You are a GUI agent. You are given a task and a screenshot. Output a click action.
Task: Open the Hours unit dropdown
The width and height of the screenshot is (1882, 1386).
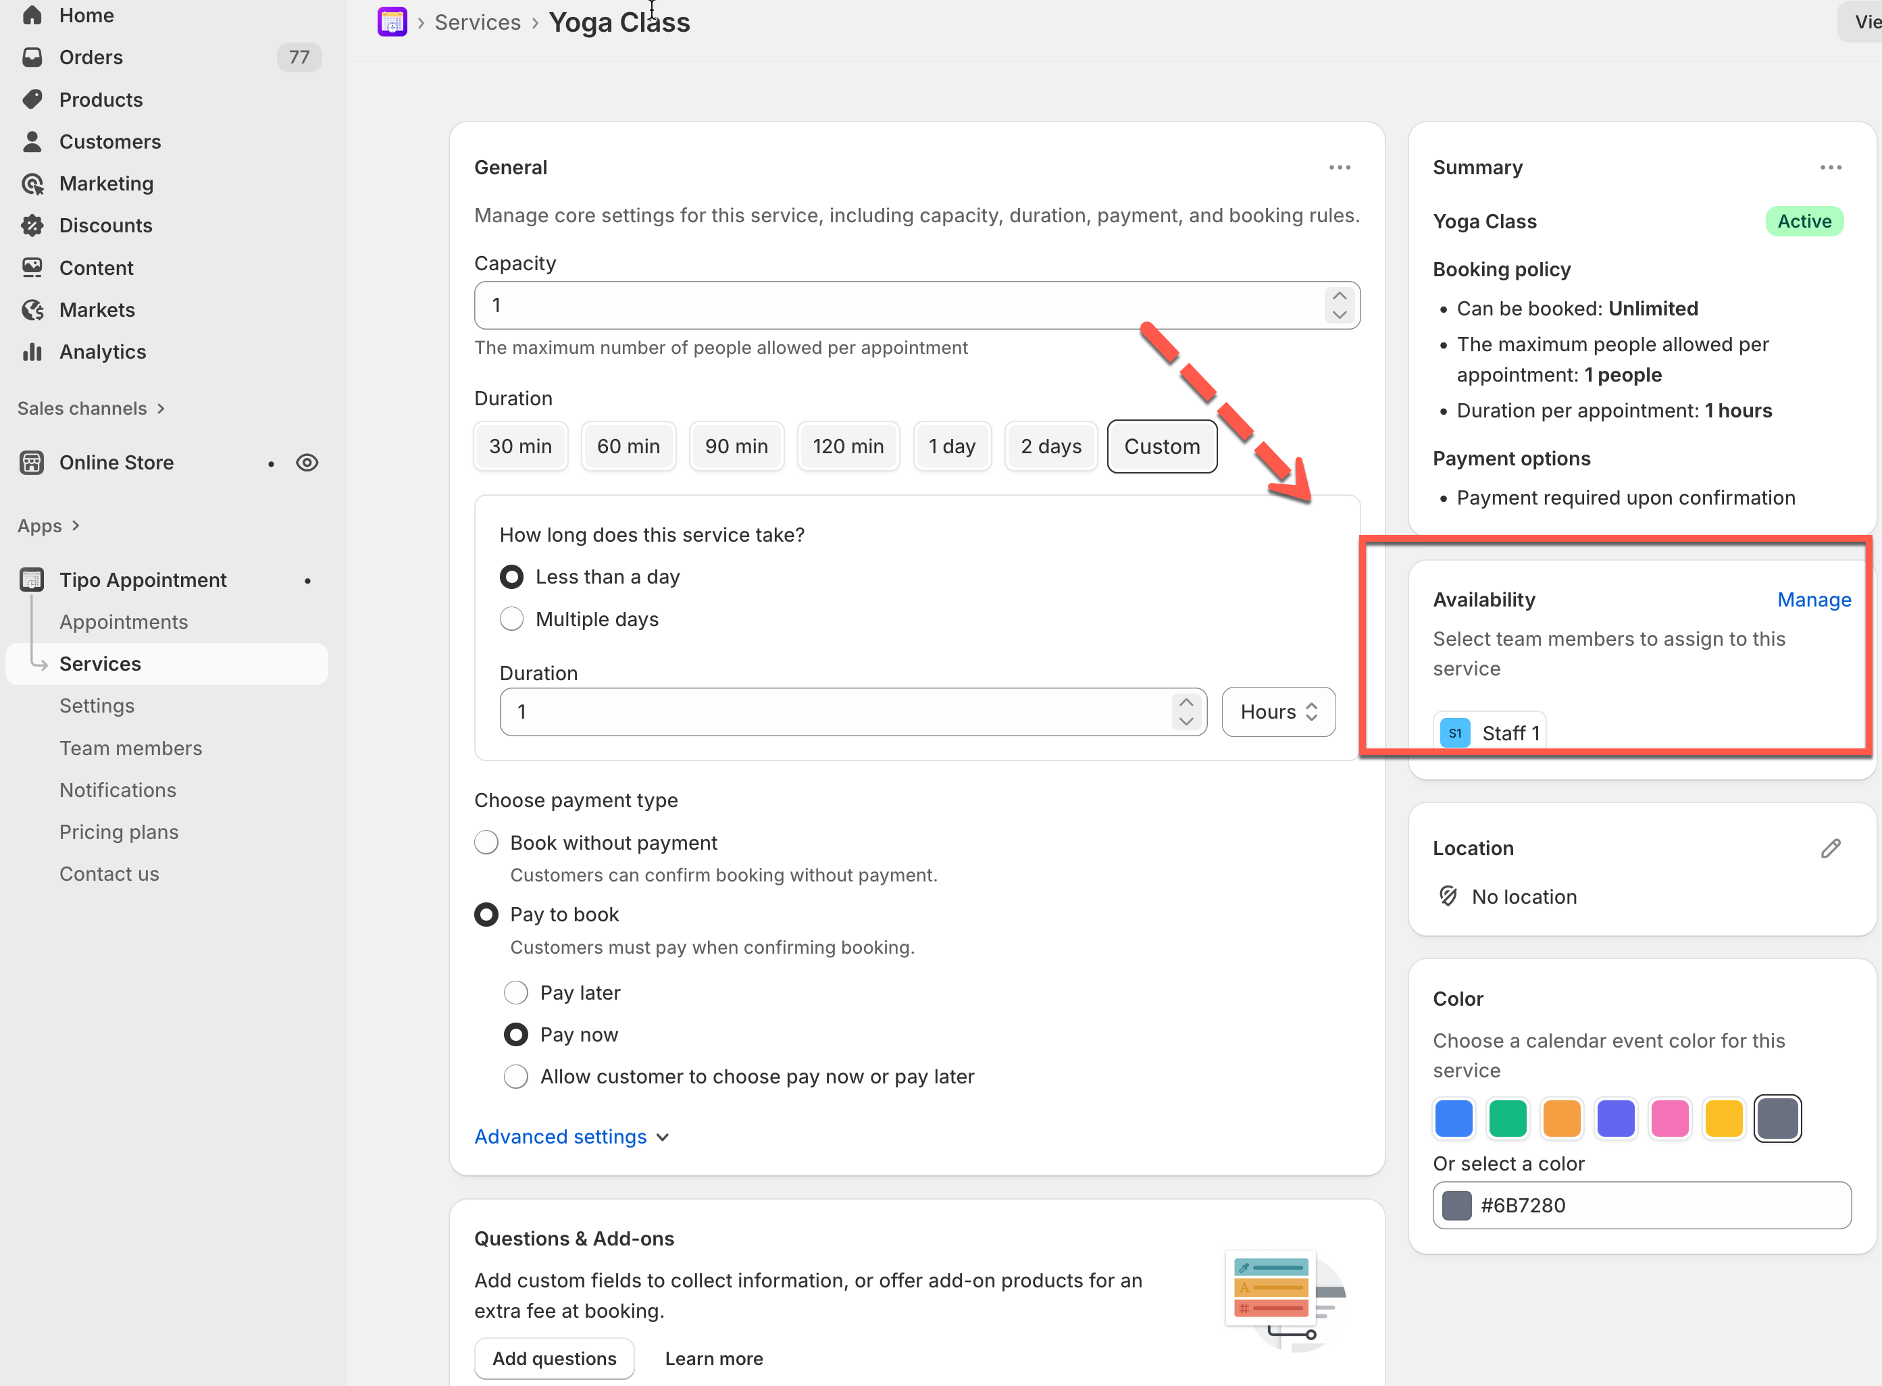pyautogui.click(x=1277, y=711)
